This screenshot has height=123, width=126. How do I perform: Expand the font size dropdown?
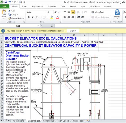52,12
